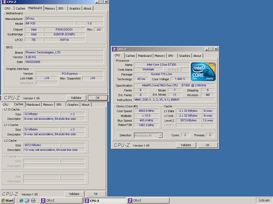The image size is (273, 204).
Task: Click the CPU-Z title icon in Mainboard window
Action: click(4, 2)
